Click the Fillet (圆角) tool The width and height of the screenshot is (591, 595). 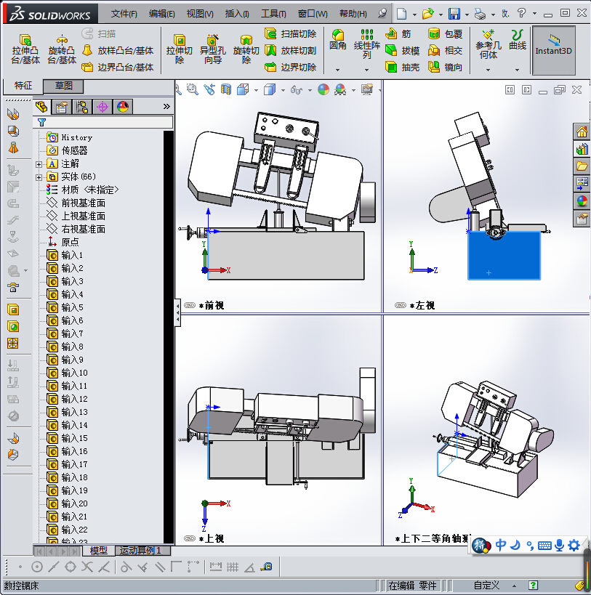point(337,39)
